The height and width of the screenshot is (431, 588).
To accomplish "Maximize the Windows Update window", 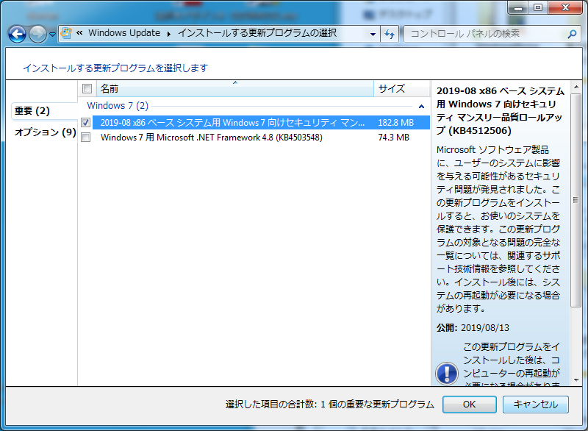I will [x=538, y=7].
